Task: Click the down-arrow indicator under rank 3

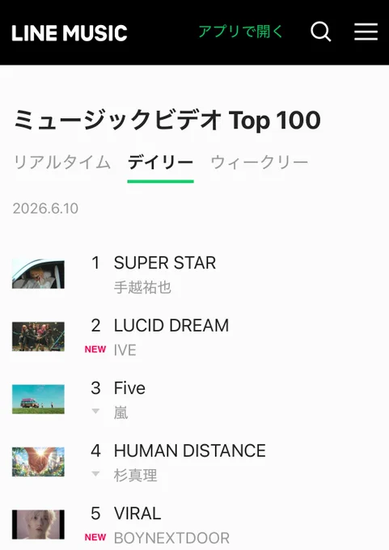Action: [95, 411]
